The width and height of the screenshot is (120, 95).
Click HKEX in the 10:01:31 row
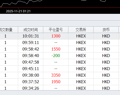click(x=81, y=36)
